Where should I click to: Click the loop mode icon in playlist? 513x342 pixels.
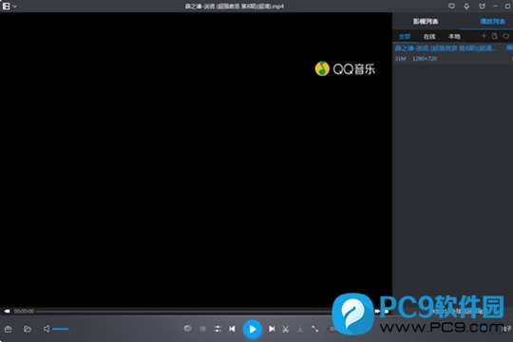tap(505, 36)
